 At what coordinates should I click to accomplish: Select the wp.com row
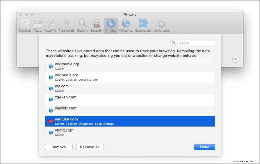(130, 88)
